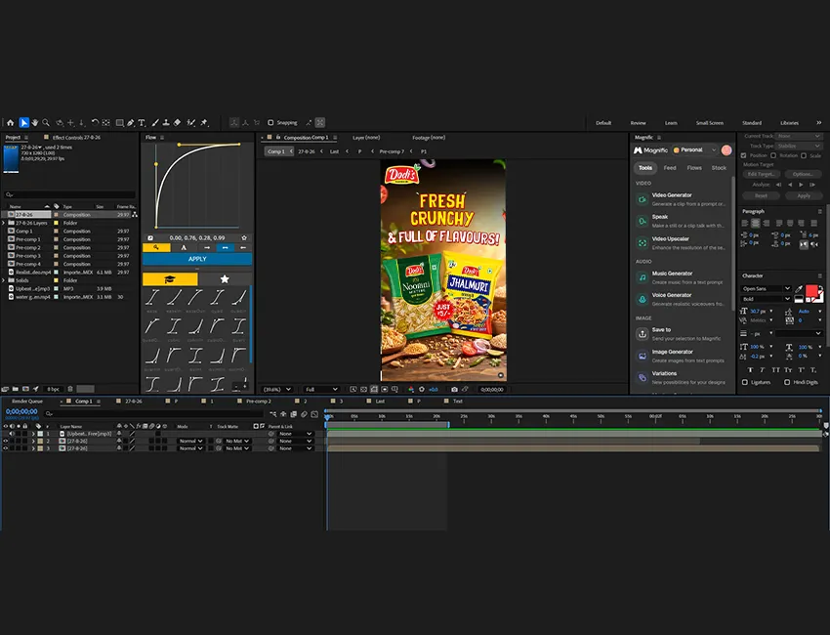Switch to the Stock tab in Magnific
Screen dimensions: 830x635
(x=719, y=168)
